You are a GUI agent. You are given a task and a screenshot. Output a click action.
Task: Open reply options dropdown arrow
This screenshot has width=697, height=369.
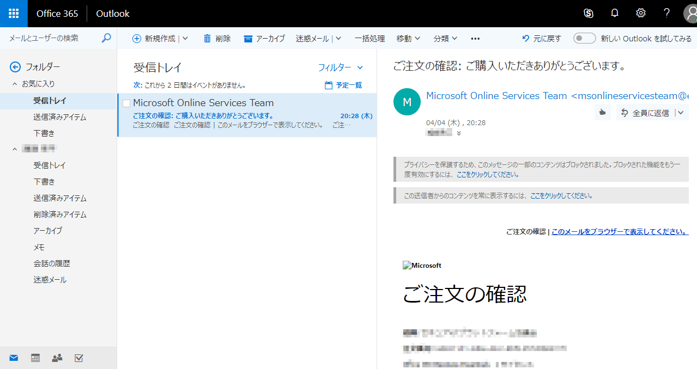click(681, 113)
